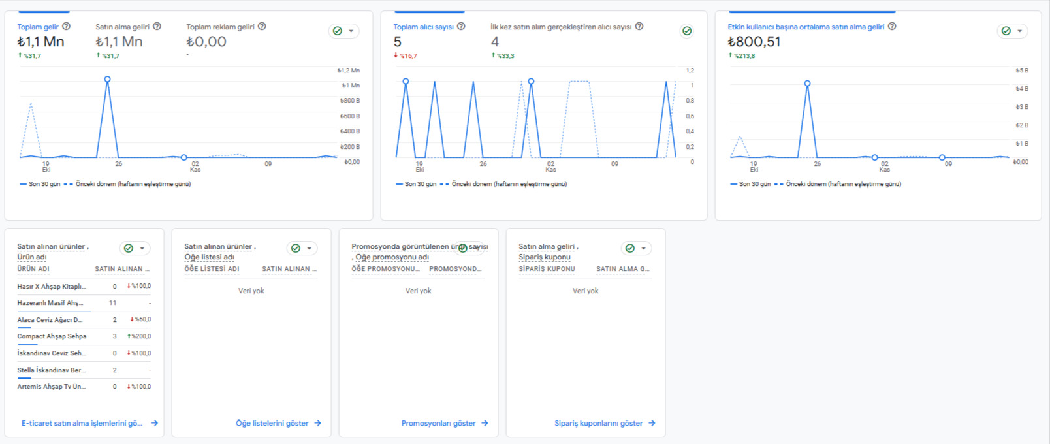Click first peak point in Toplam alıcı chart
The width and height of the screenshot is (1050, 444).
click(406, 82)
